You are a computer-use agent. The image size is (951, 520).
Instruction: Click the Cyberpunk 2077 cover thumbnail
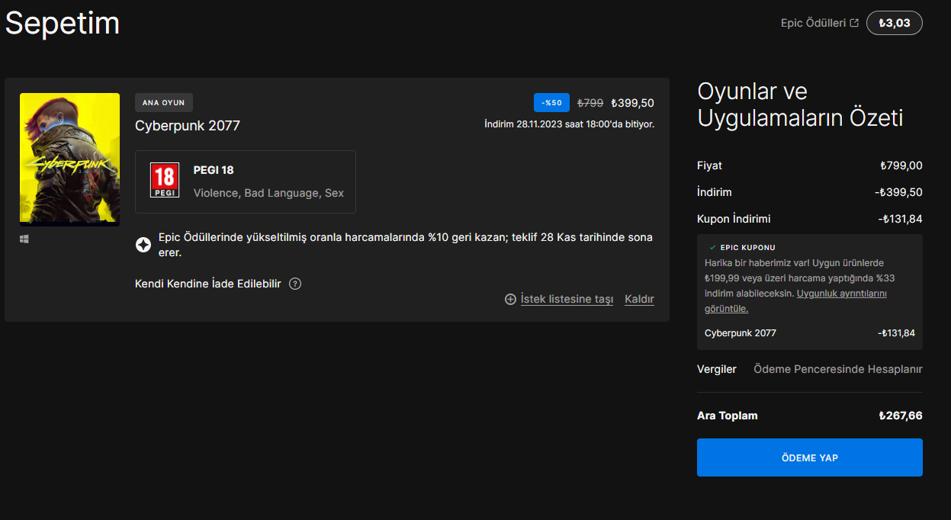[69, 159]
